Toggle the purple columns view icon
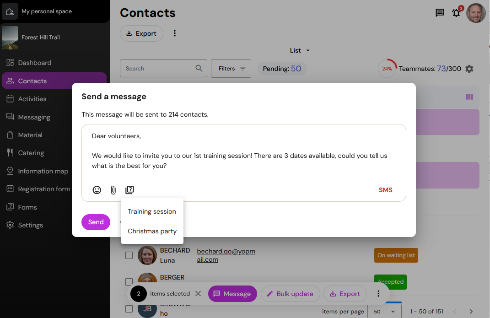Image resolution: width=490 pixels, height=318 pixels. 469,97
